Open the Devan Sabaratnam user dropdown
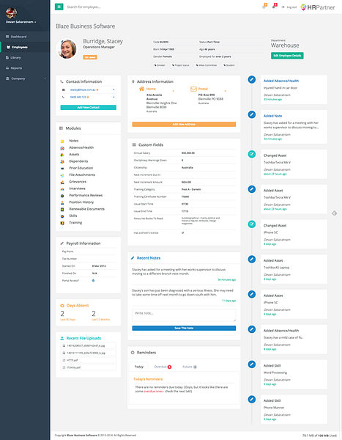This screenshot has width=342, height=440. point(21,22)
